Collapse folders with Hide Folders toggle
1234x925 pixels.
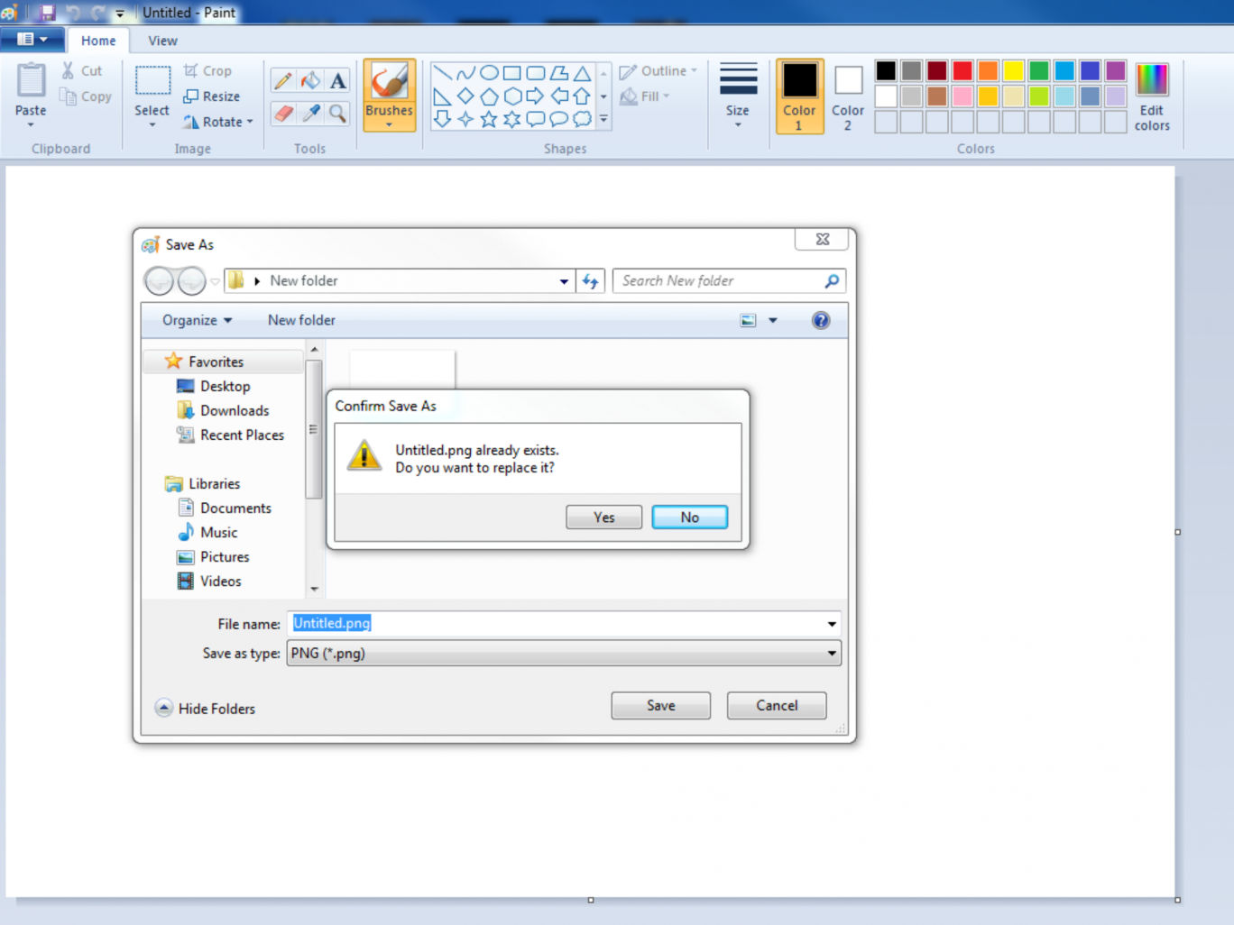point(206,709)
